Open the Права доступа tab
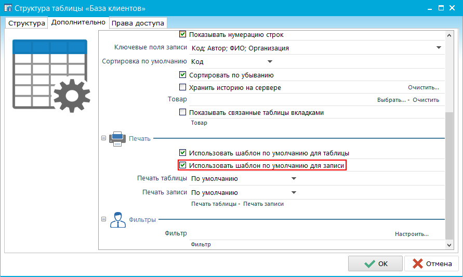Image resolution: width=463 pixels, height=277 pixels. click(138, 23)
